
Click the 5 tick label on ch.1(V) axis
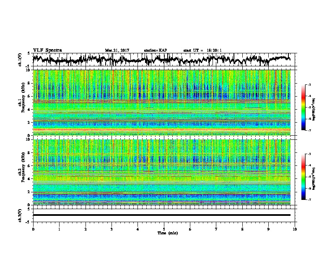pyautogui.click(x=29, y=53)
